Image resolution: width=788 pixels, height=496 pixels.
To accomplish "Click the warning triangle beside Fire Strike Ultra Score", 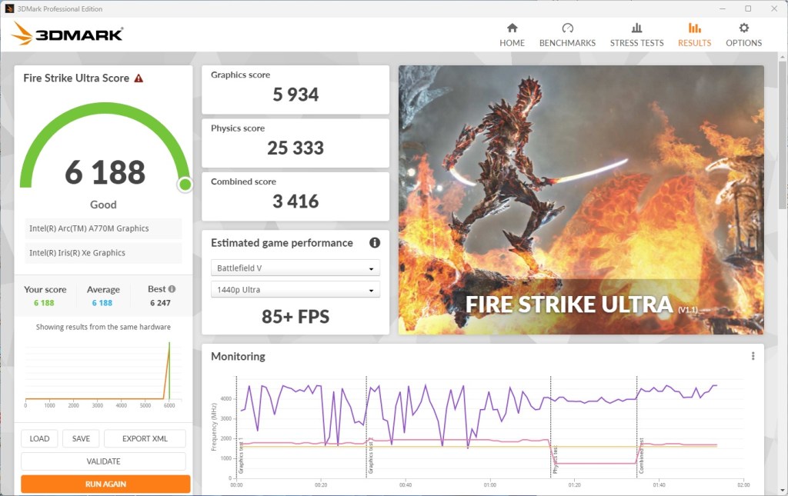I will point(139,78).
